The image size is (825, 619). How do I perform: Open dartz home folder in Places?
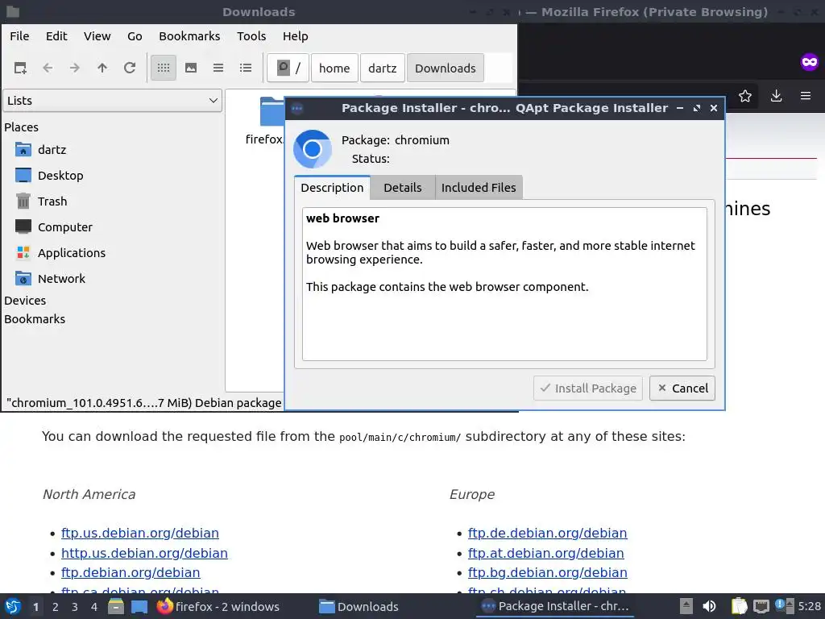coord(52,149)
